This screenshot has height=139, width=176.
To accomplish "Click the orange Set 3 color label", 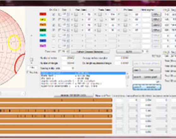I will 43,25.
